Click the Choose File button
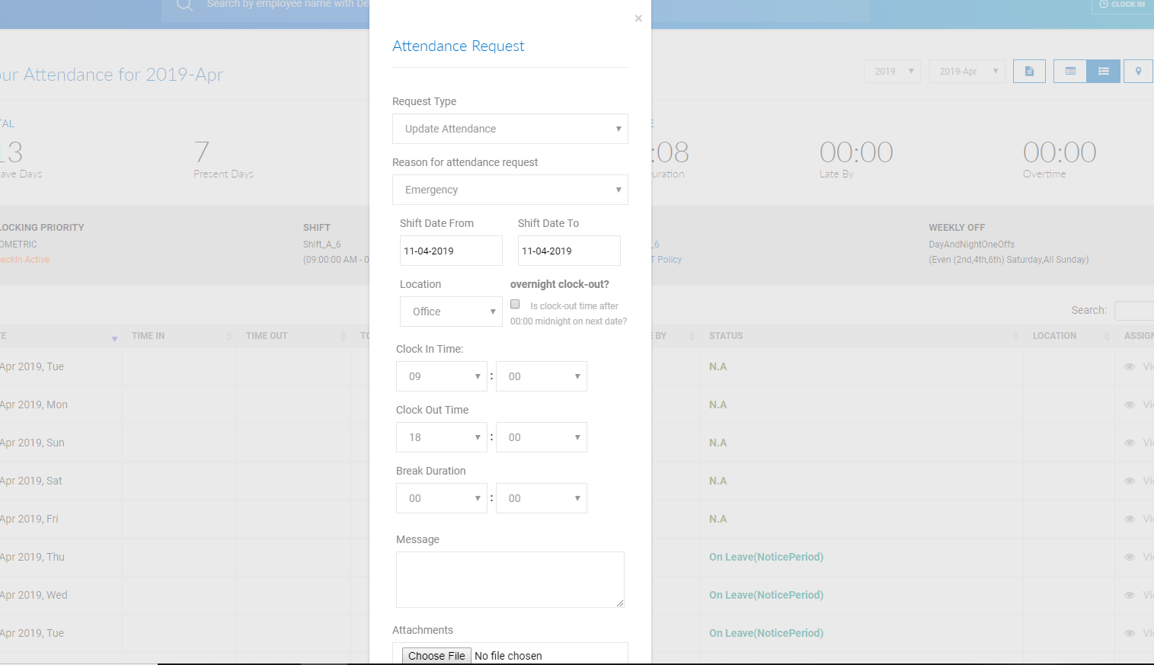 [x=436, y=656]
